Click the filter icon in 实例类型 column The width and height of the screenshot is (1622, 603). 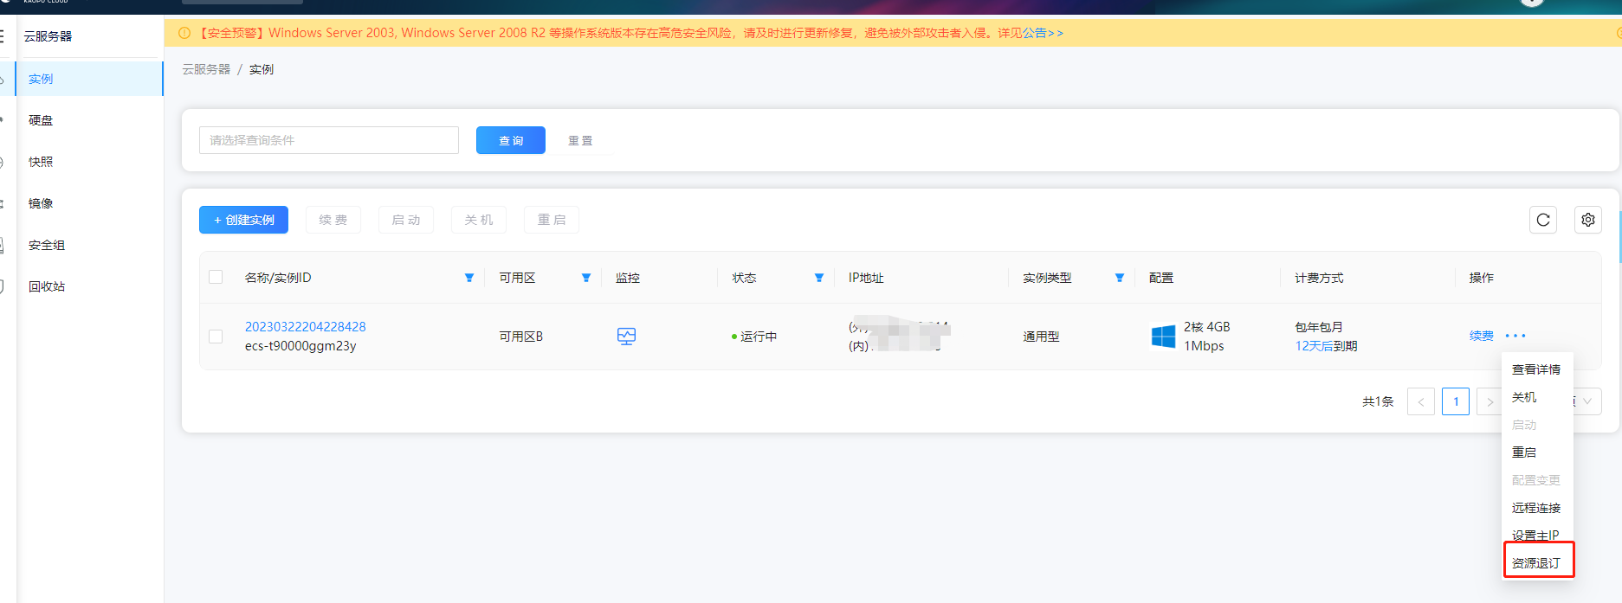tap(1120, 278)
